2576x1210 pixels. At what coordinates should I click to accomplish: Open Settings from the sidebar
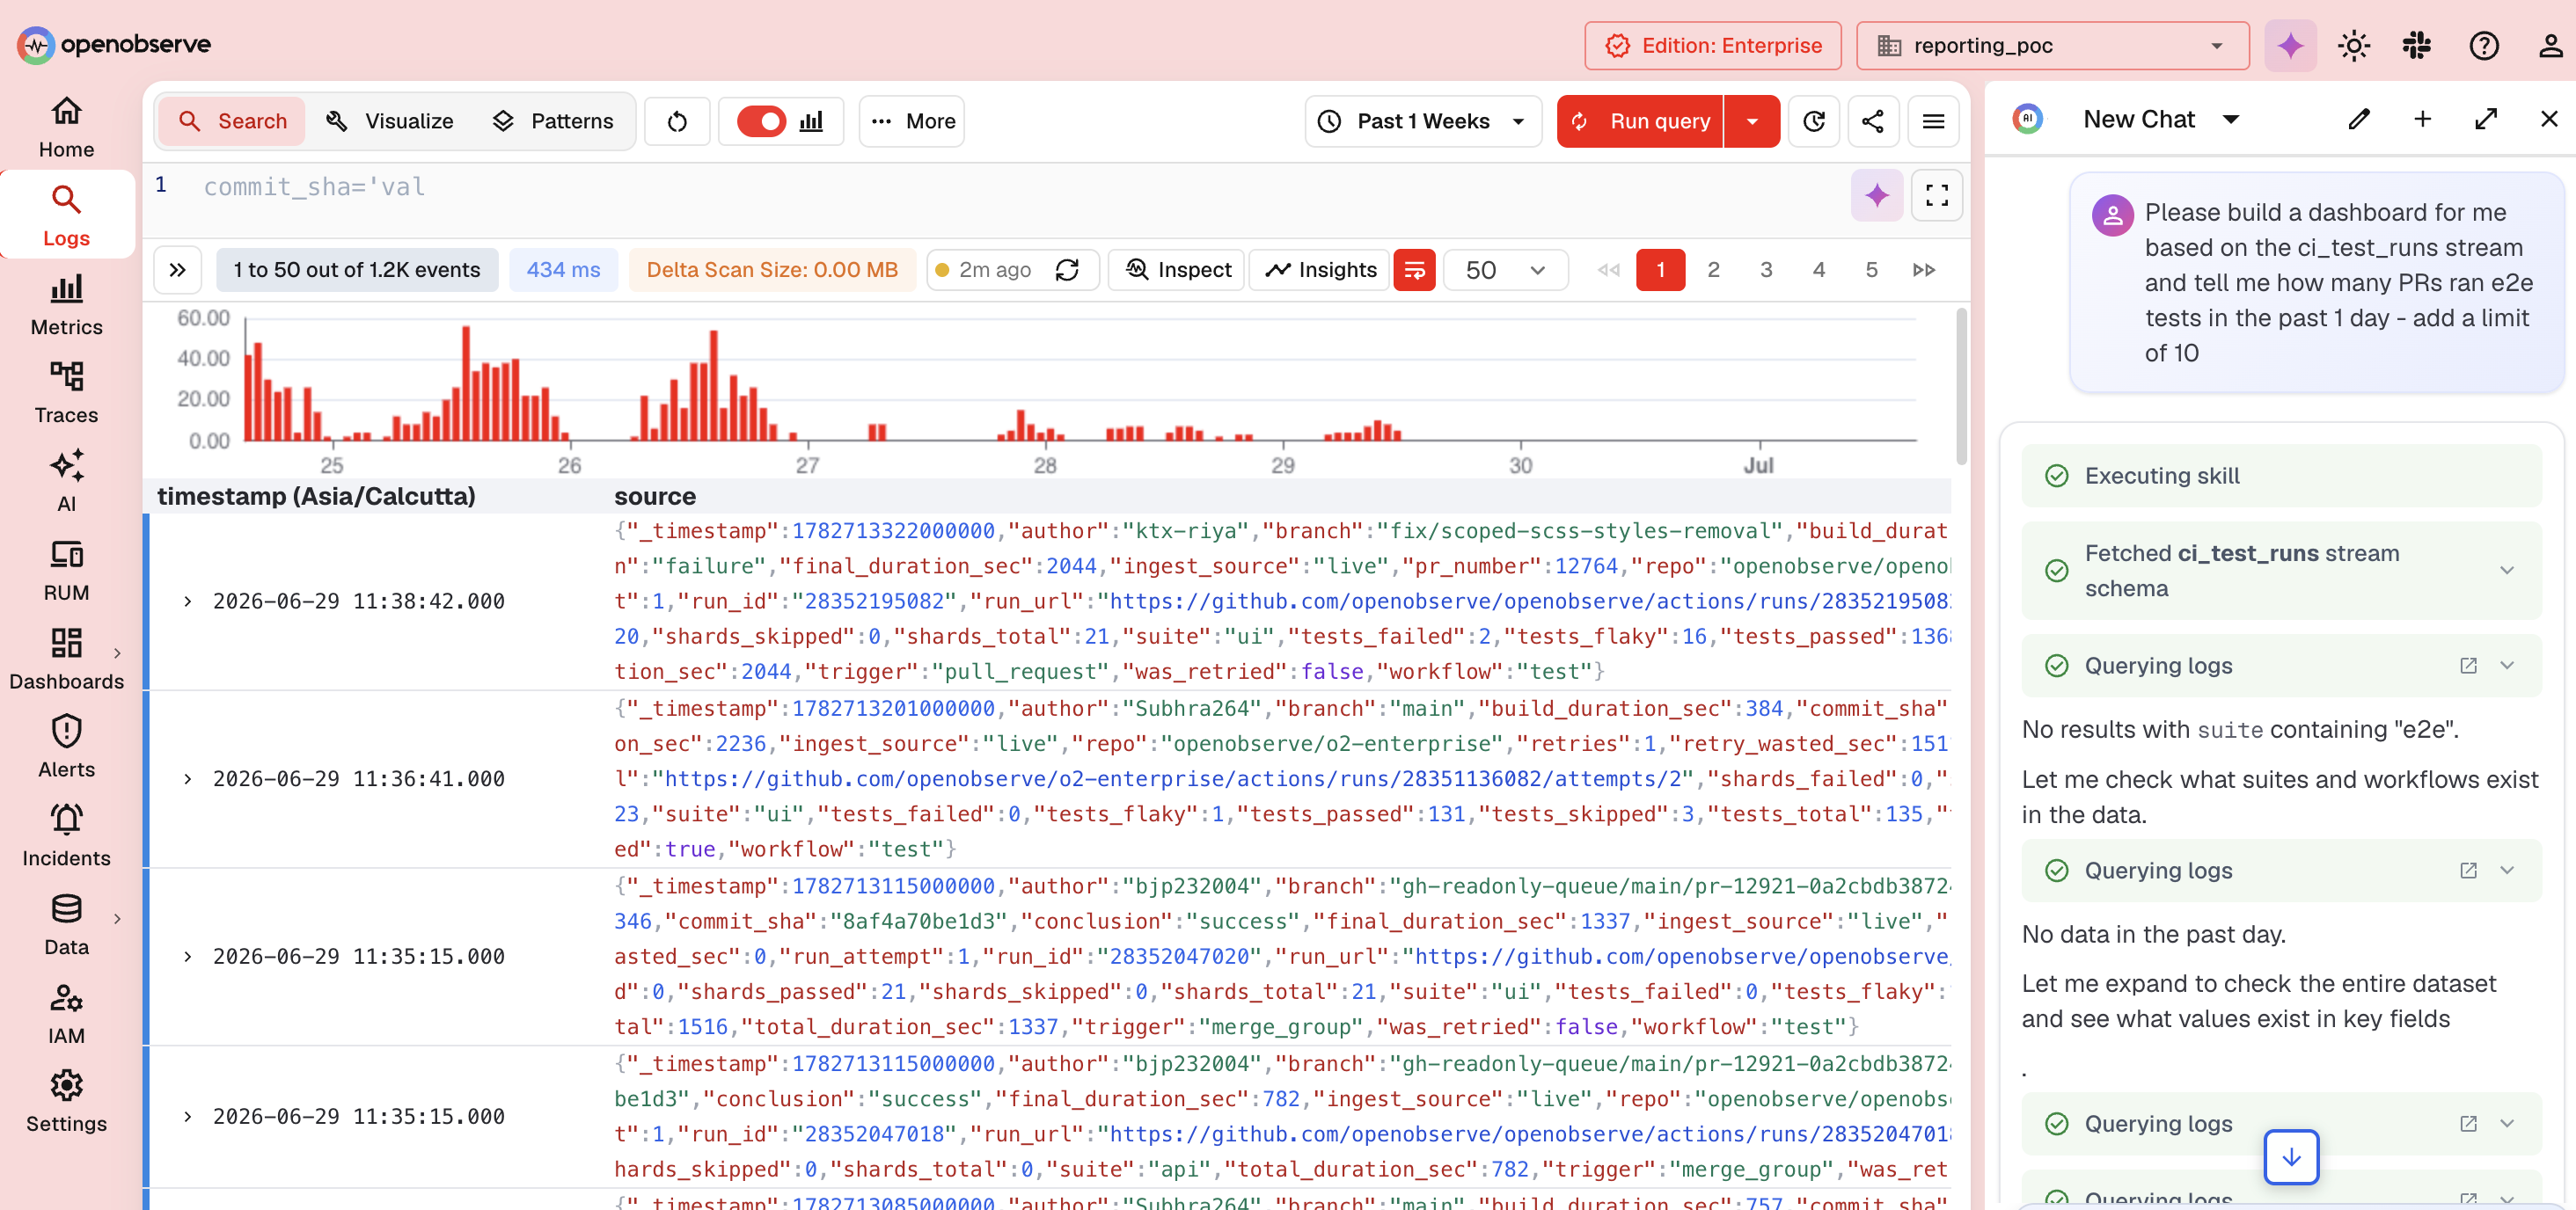tap(66, 1102)
